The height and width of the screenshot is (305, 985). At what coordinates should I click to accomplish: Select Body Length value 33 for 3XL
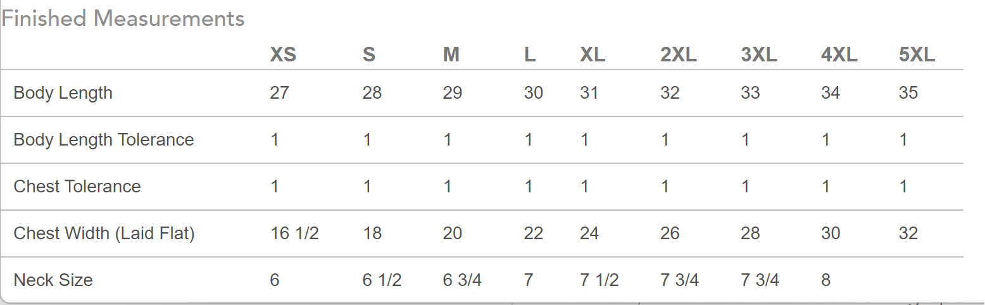click(750, 93)
